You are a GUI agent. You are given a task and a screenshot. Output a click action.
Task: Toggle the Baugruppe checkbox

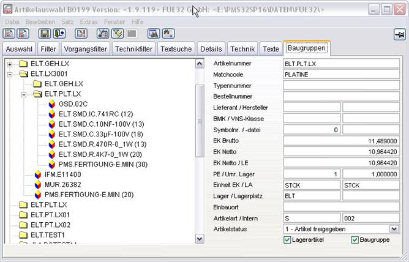pos(355,240)
